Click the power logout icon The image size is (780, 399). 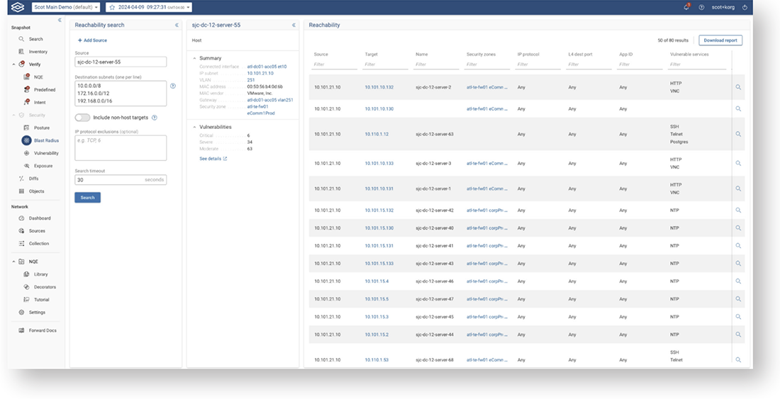[745, 7]
